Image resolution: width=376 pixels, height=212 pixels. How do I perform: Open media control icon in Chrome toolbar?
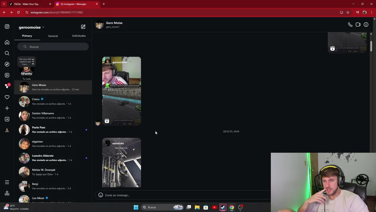(357, 12)
